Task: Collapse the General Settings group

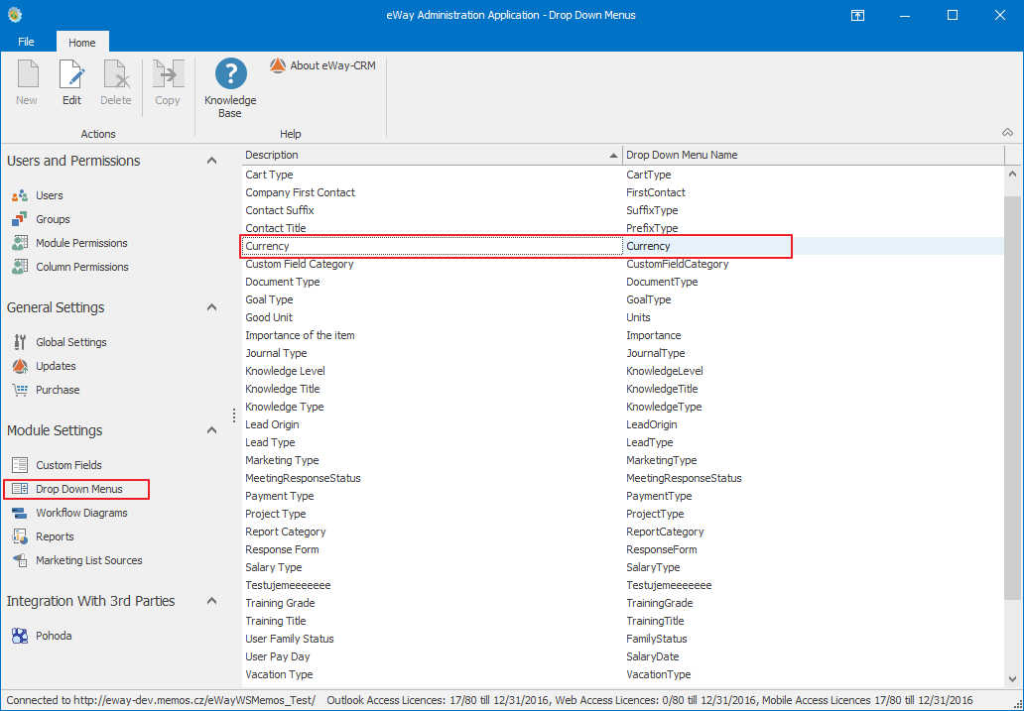Action: 211,307
